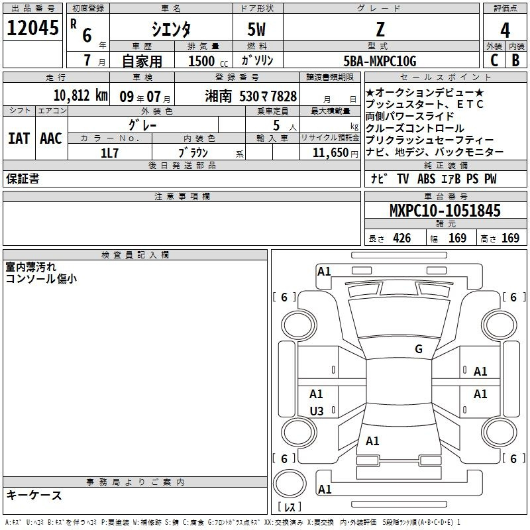Viewport: 530px width, 530px height.
Task: Click the キーケース office notice text
Action: point(34,496)
